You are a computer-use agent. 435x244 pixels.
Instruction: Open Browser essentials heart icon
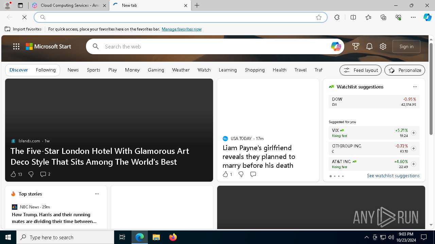(x=398, y=17)
